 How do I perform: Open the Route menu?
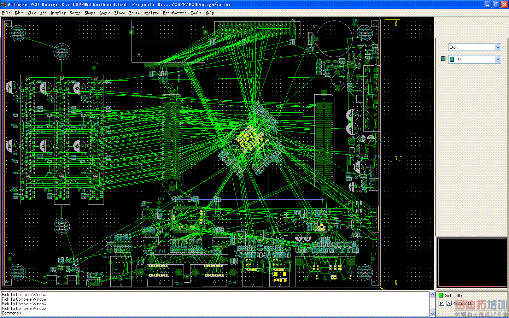(134, 13)
